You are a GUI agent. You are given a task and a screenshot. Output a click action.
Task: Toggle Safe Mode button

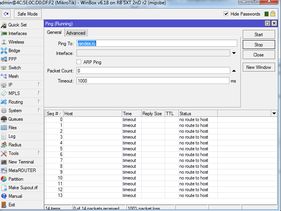(x=28, y=14)
